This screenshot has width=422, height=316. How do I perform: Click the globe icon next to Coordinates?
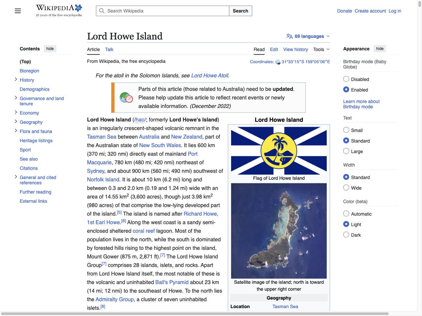click(x=278, y=62)
